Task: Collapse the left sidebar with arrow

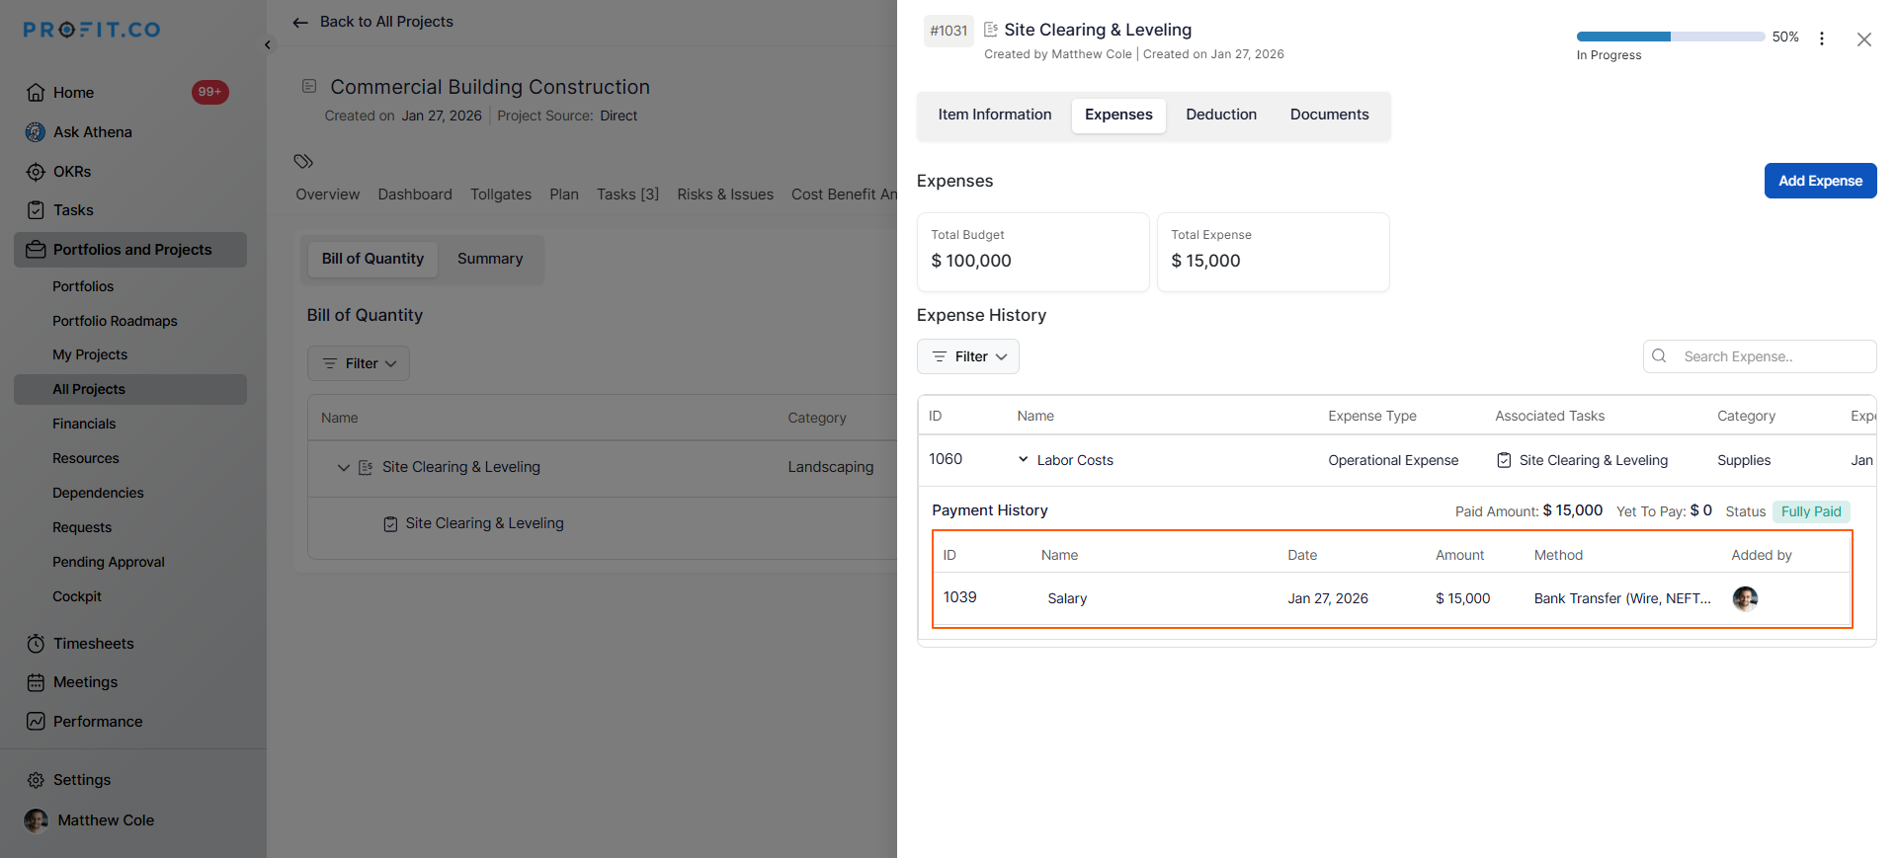Action: point(268,45)
